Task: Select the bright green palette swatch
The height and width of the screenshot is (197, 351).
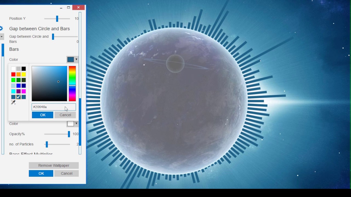Action: 13,80
